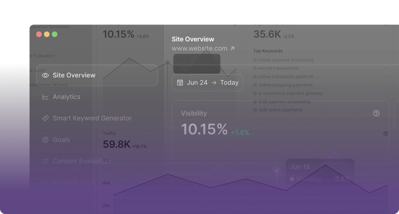The width and height of the screenshot is (399, 214).
Task: Navigate to Content Evaluation
Action: 82,161
